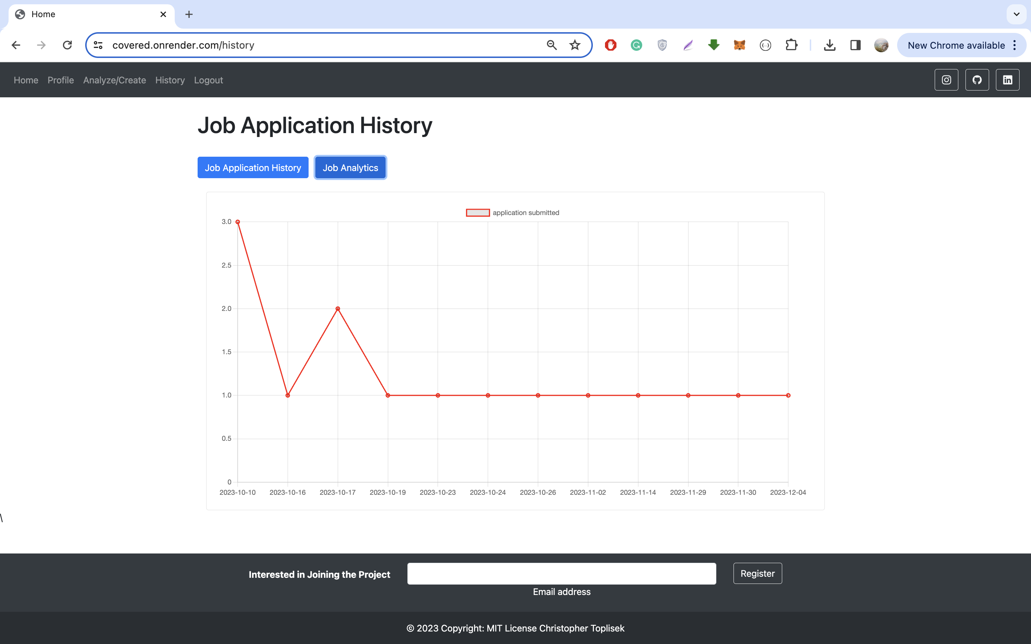Open Chrome extensions puzzle icon
Screen dimensions: 1031x644
[791, 45]
